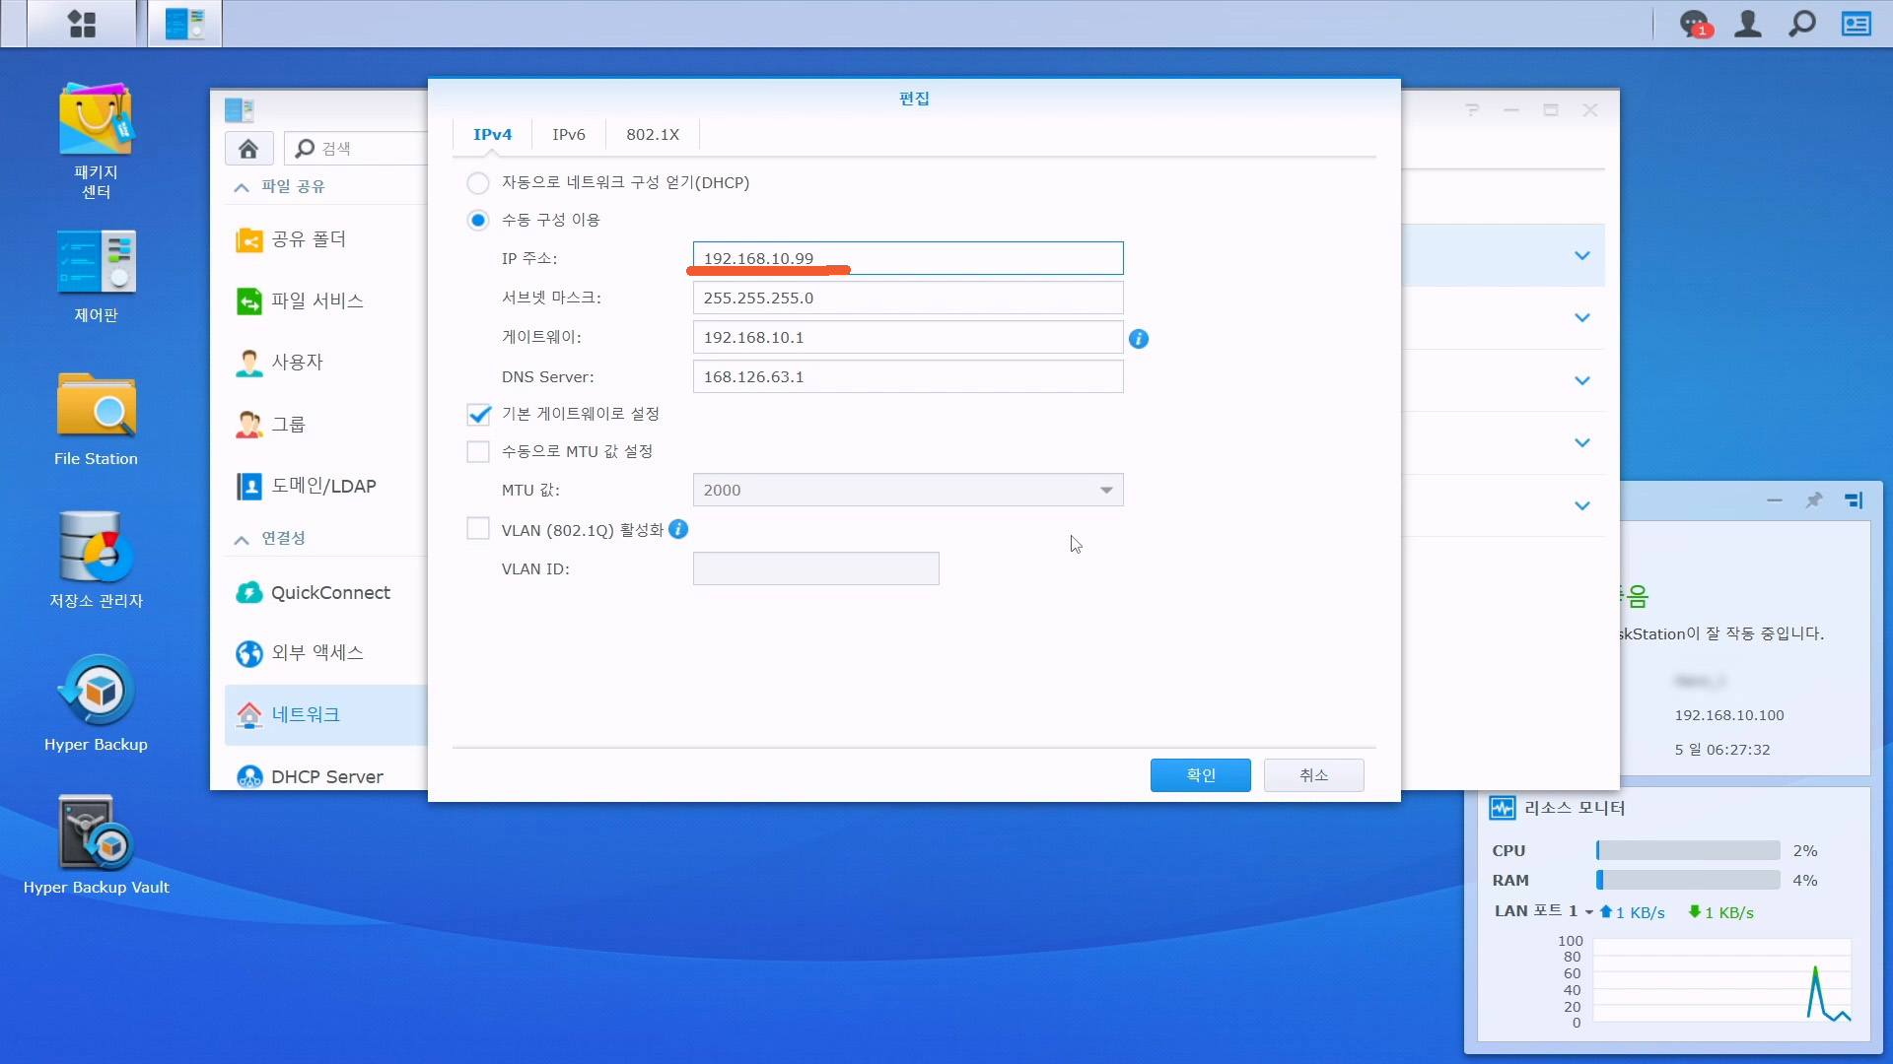Viewport: 1893px width, 1064px height.
Task: Open the notifications chat bubble icon
Action: (1694, 24)
